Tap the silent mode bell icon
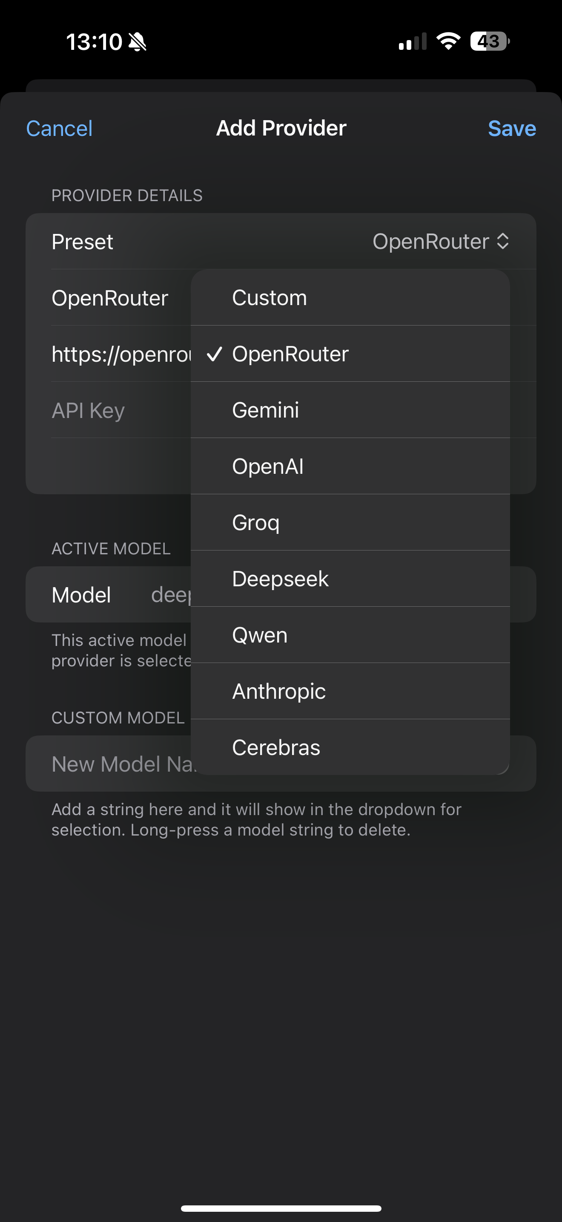 pos(138,42)
